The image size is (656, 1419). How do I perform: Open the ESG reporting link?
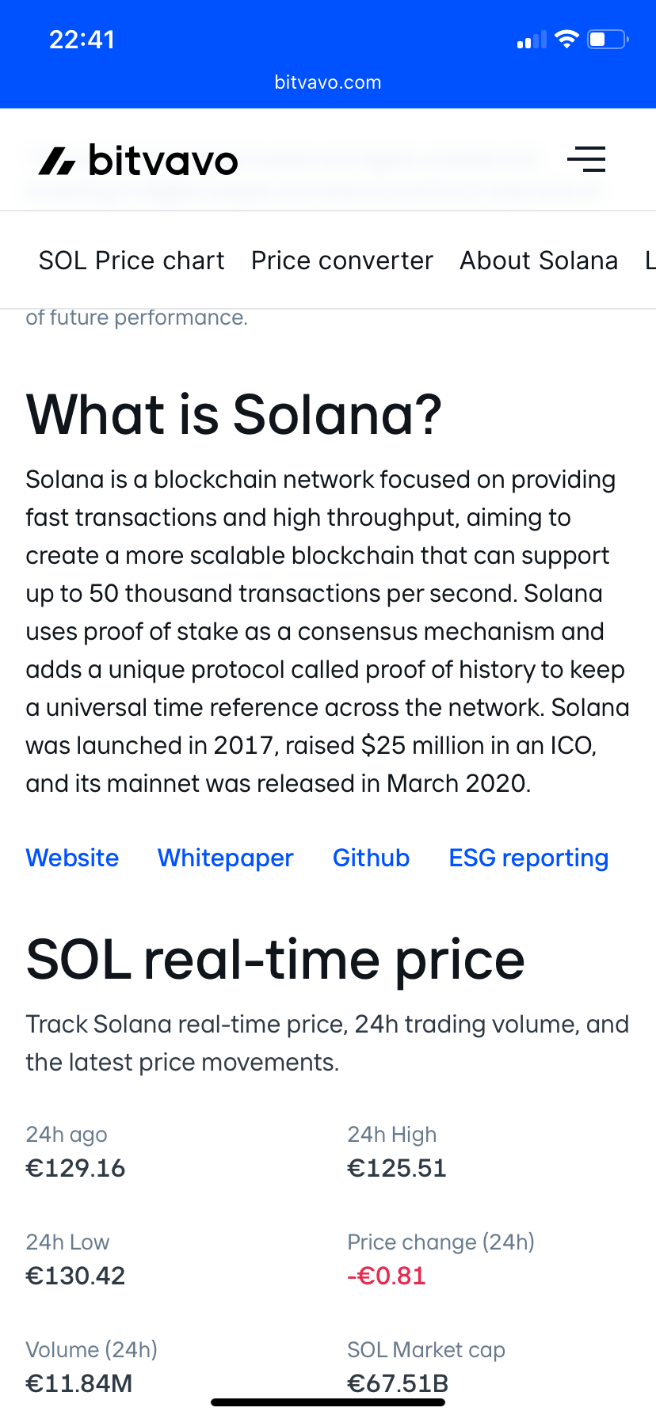tap(528, 858)
